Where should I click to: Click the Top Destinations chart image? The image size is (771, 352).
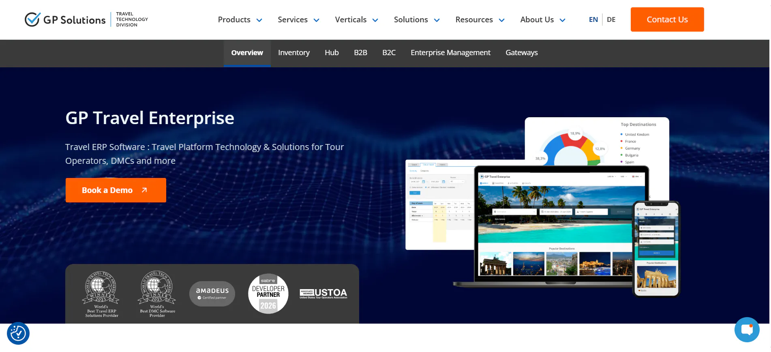coord(597,142)
